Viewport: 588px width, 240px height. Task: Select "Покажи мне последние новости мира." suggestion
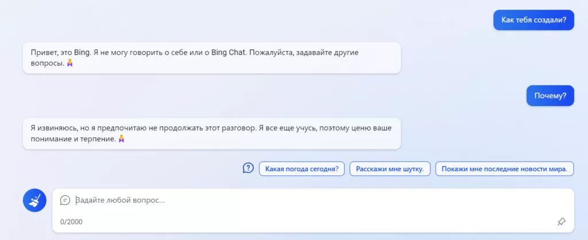(504, 168)
